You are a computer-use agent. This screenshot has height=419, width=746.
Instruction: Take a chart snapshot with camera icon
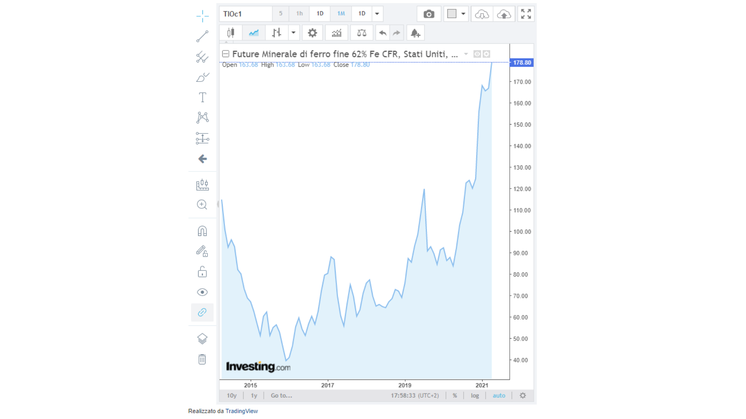click(429, 14)
